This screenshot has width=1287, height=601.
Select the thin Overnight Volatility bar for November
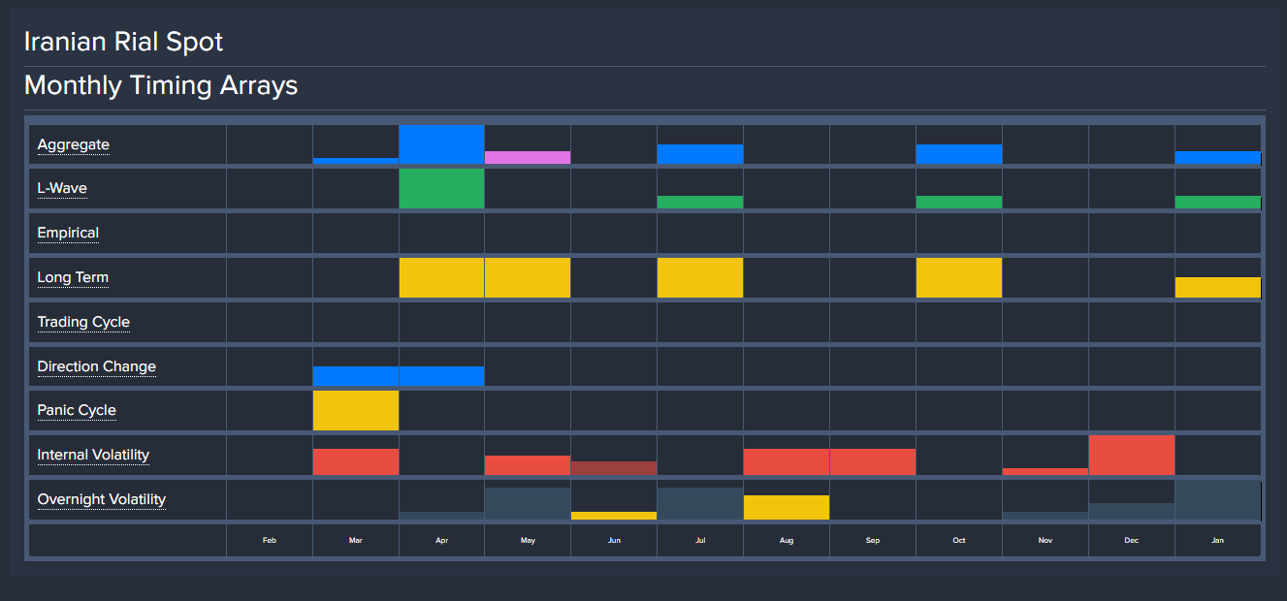pos(1046,516)
